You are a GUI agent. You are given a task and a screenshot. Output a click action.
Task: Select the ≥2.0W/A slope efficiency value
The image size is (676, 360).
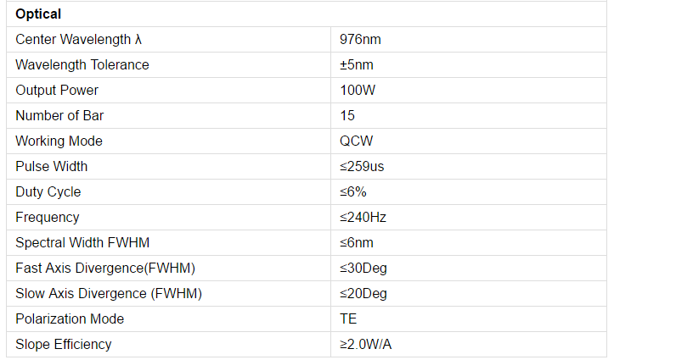[x=365, y=345]
